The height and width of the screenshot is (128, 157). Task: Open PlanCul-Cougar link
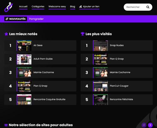[x=119, y=86]
